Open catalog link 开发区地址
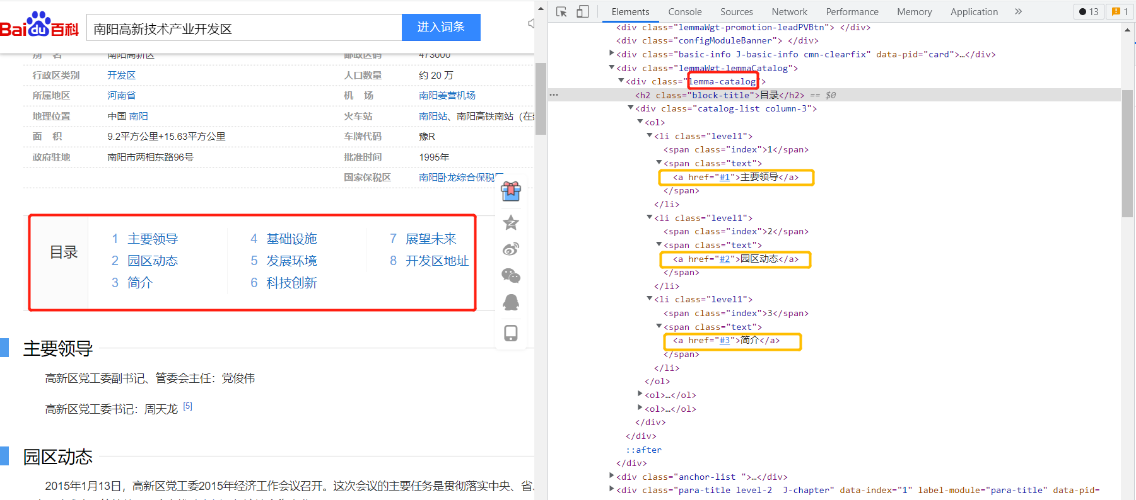The width and height of the screenshot is (1136, 500). click(x=437, y=261)
